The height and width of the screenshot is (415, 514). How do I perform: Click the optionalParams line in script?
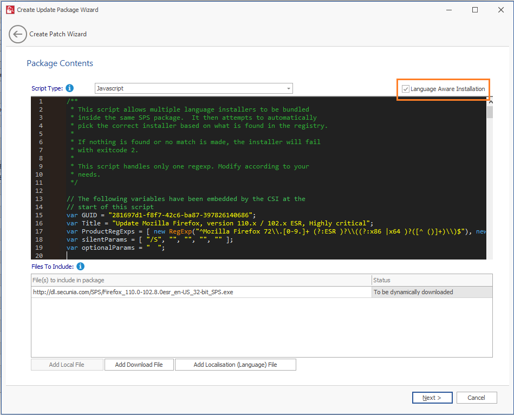(115, 248)
